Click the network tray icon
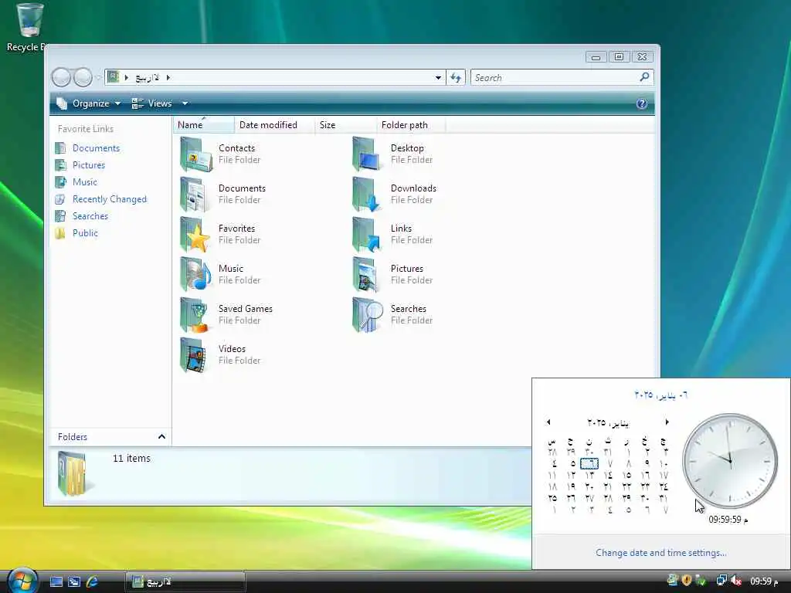This screenshot has height=593, width=791. [722, 581]
